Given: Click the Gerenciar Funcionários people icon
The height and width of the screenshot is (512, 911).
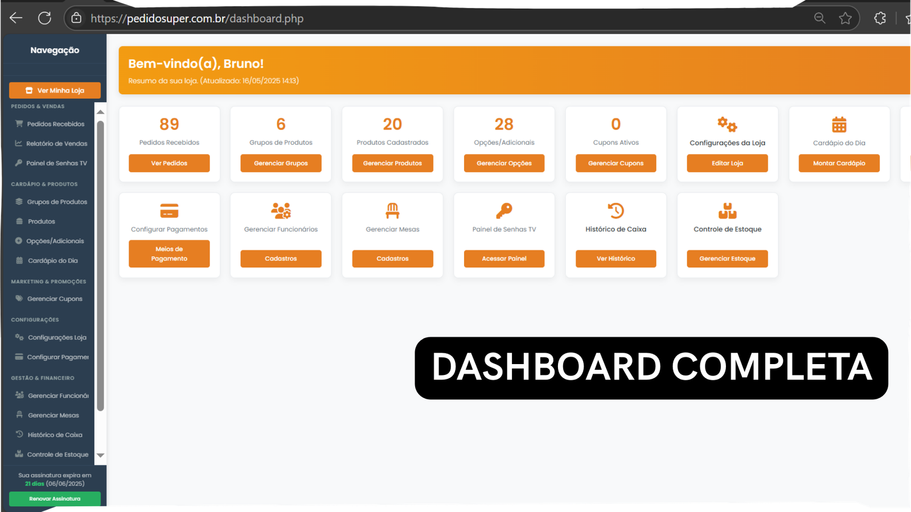Looking at the screenshot, I should (281, 210).
